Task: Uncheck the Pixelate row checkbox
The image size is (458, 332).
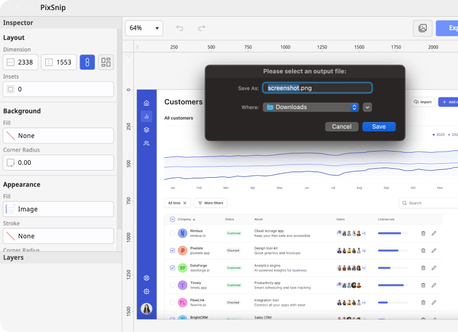Action: [172, 251]
